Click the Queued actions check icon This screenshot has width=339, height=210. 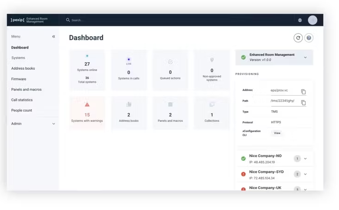click(x=170, y=62)
